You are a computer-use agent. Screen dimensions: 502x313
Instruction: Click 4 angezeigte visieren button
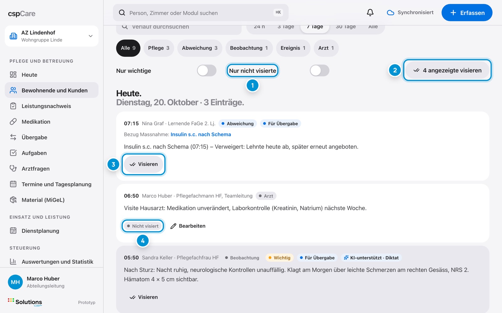point(447,70)
